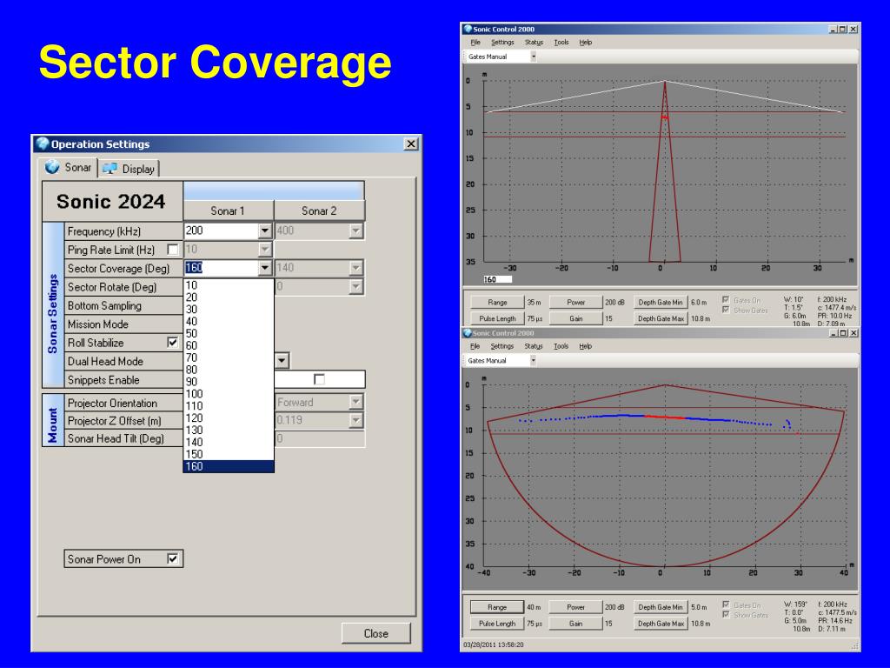Click the Close button in Operation Settings
Screen dimensions: 890x668
click(x=375, y=633)
